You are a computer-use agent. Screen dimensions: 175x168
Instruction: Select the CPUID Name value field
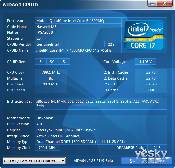click(x=78, y=50)
